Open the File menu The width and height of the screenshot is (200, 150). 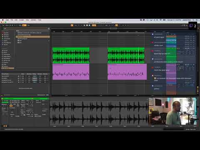pos(12,20)
